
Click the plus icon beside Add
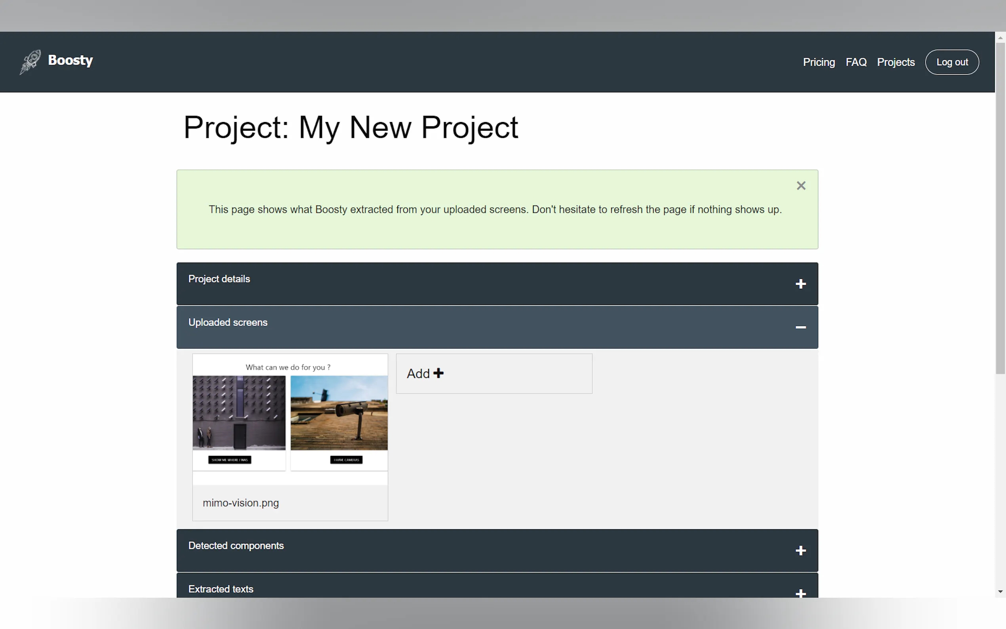tap(438, 373)
